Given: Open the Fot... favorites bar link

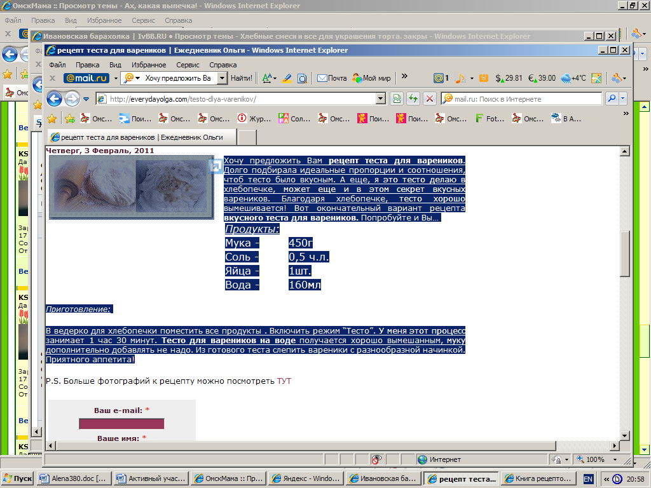Looking at the screenshot, I should point(490,119).
